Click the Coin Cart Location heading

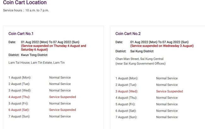point(25,3)
